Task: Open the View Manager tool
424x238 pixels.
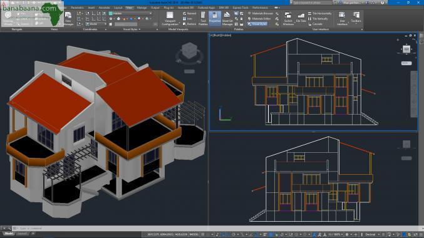Action: (x=68, y=18)
